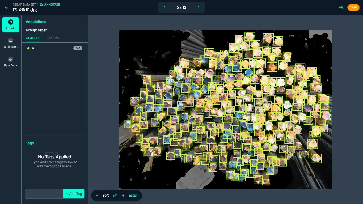Click RESET to reset the zoom

click(x=133, y=195)
